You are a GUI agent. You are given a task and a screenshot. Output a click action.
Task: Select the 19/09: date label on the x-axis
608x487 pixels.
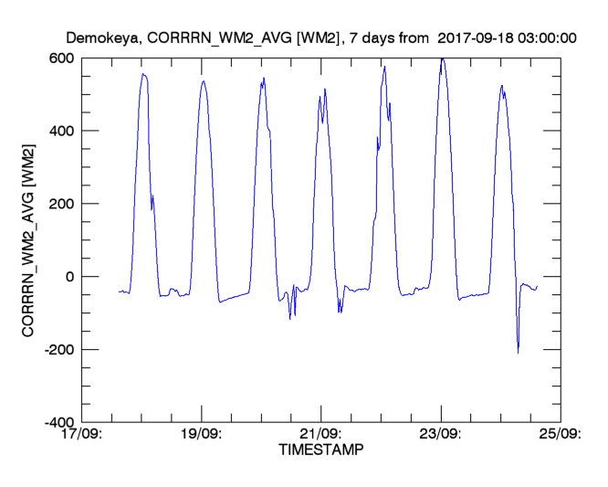pos(202,435)
